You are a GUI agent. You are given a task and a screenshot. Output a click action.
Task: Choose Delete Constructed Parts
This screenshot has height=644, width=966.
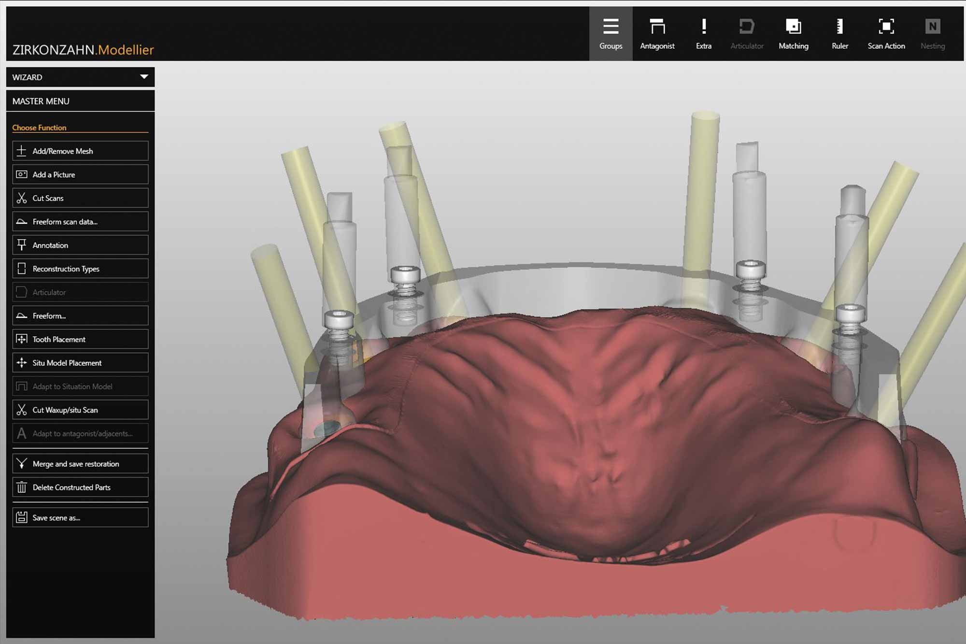pyautogui.click(x=80, y=487)
